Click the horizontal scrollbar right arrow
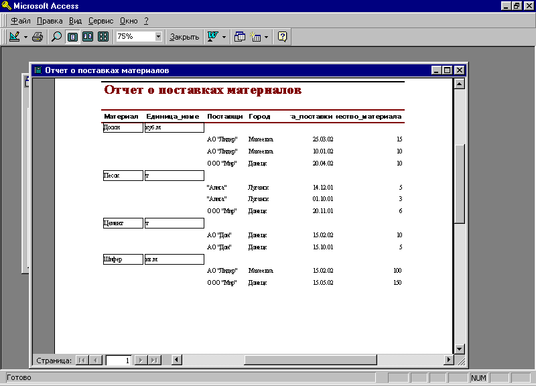 [448, 360]
